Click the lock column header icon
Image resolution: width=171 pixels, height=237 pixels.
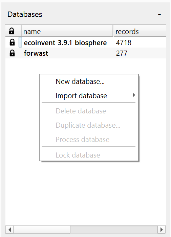[x=12, y=31]
